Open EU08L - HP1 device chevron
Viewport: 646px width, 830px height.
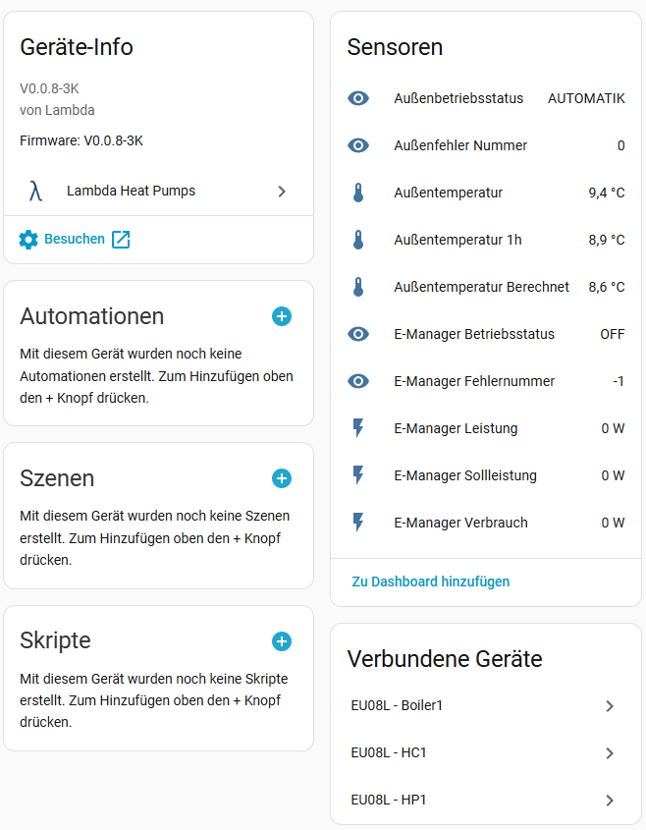[x=610, y=800]
